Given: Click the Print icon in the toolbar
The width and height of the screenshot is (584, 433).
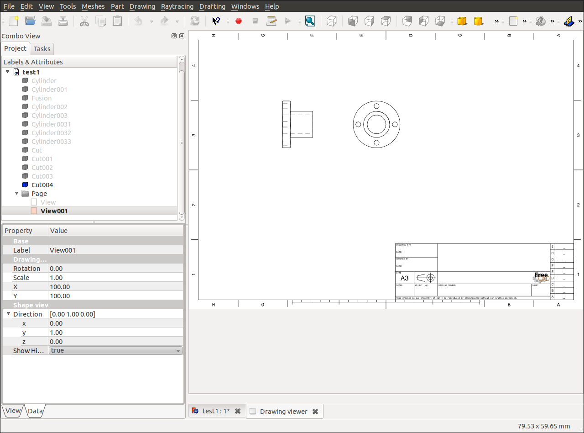Looking at the screenshot, I should [63, 21].
